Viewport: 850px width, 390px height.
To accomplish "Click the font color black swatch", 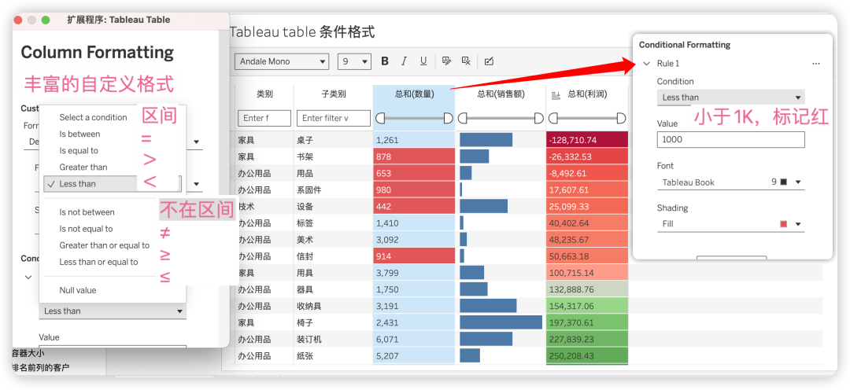I will click(x=783, y=182).
